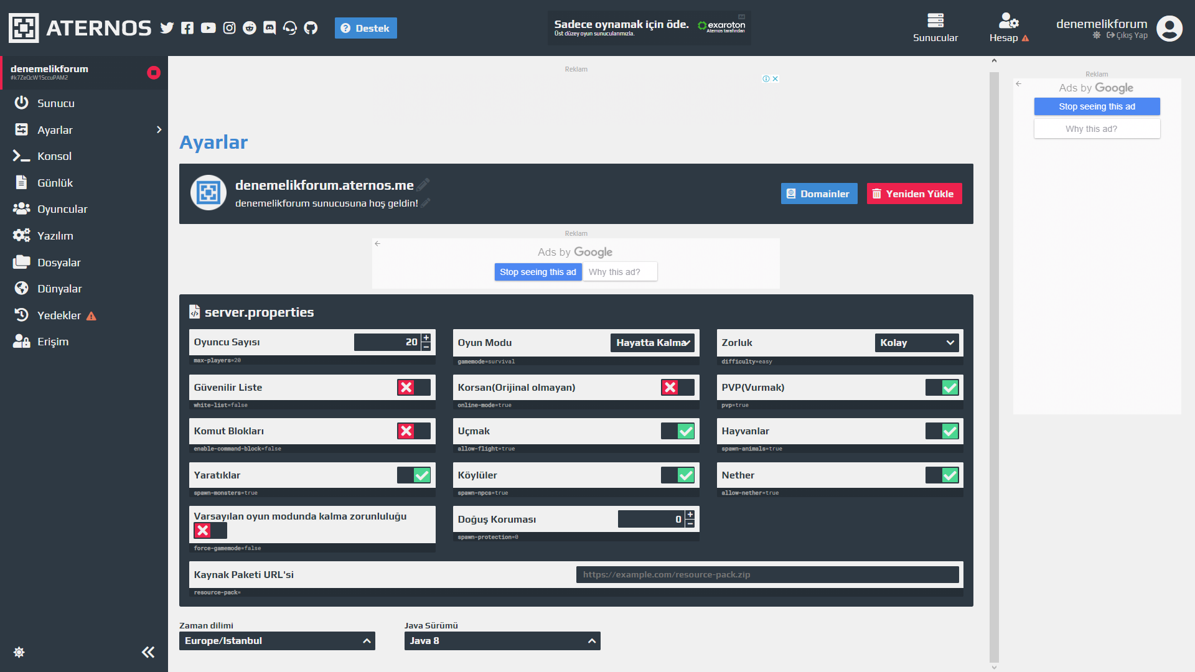Toggle Güvenilir Liste switch

point(414,388)
